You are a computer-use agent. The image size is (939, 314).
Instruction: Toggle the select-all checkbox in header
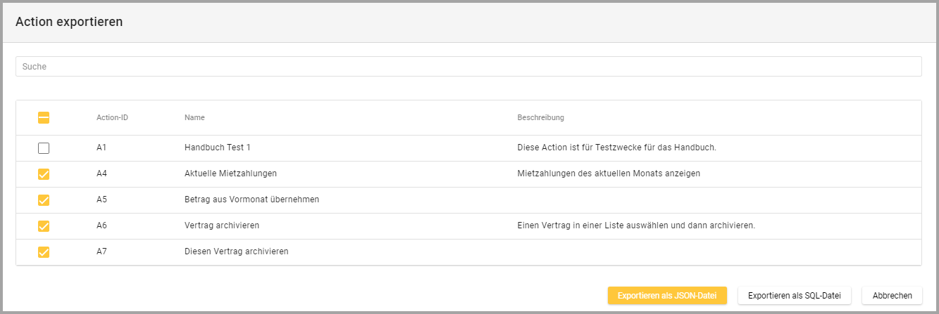44,118
